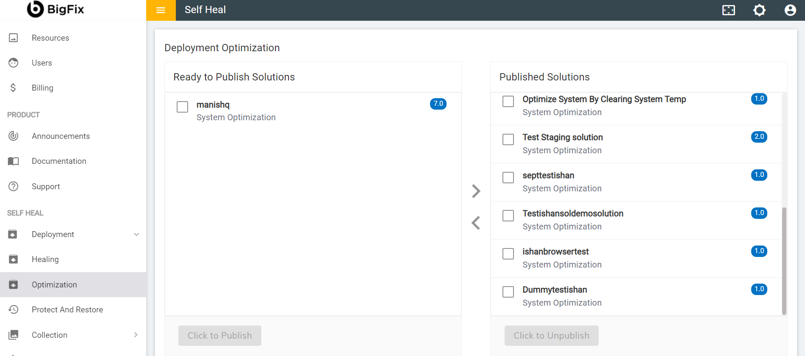This screenshot has width=805, height=356.
Task: Open the user account profile icon
Action: point(790,10)
